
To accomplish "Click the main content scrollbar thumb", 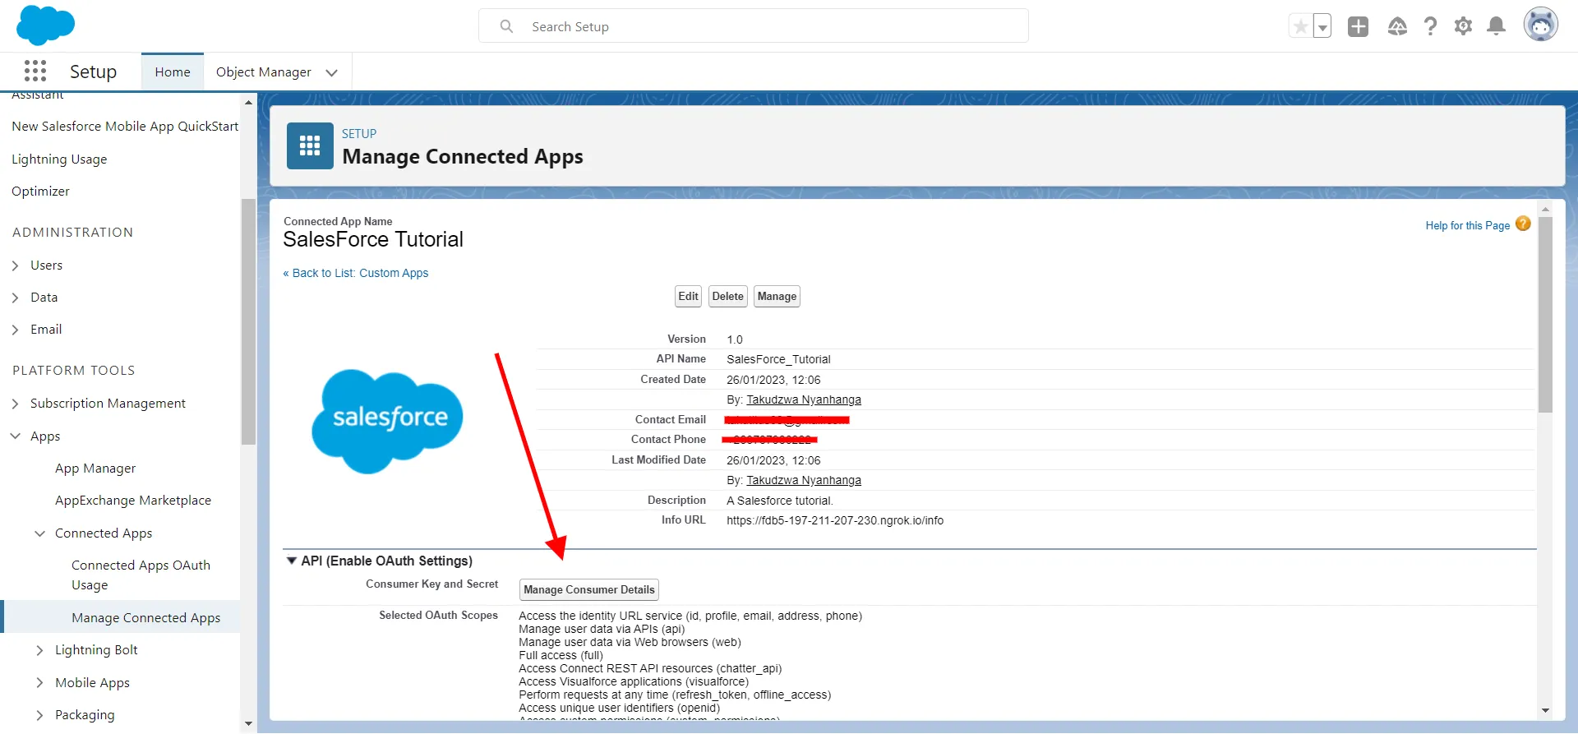I will pos(1545,314).
